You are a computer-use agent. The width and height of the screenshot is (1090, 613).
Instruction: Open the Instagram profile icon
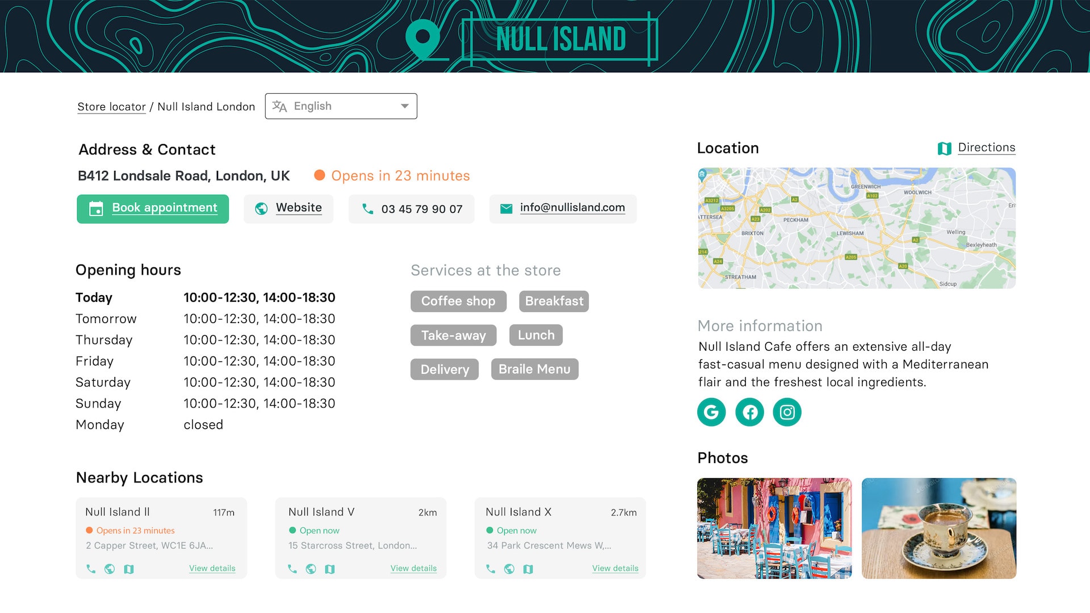[x=787, y=412]
